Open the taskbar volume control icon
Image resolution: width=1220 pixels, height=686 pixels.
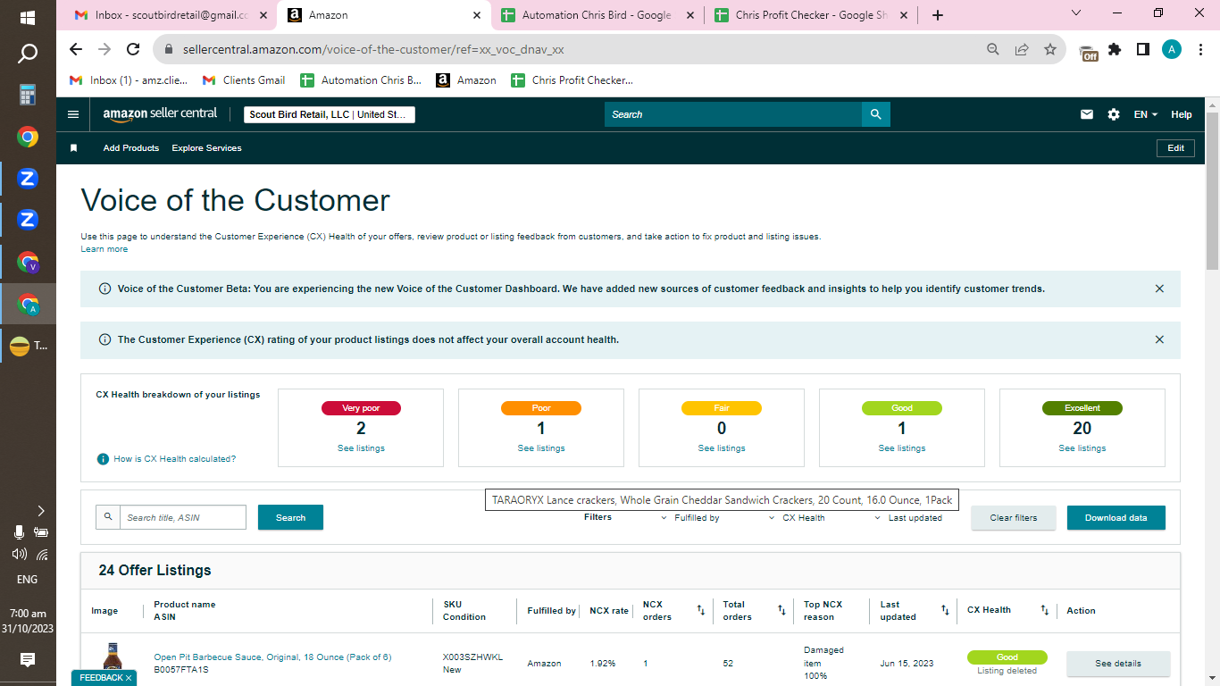click(x=19, y=554)
